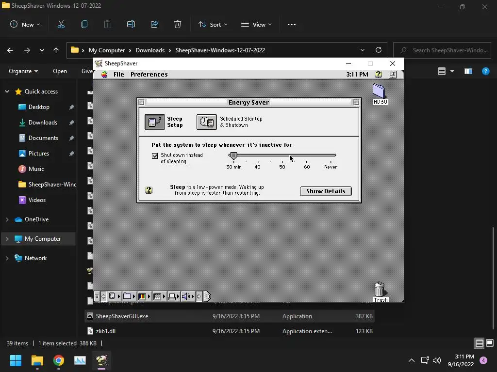497x372 pixels.
Task: Open Monitor resolution module in Control Strip
Action: tap(159, 296)
